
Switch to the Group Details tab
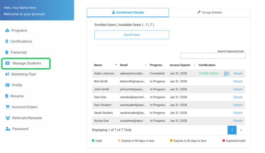point(209,12)
